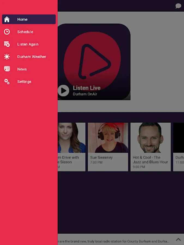Select Home in the side menu
Screen dimensions: 184x245
(x=29, y=19)
